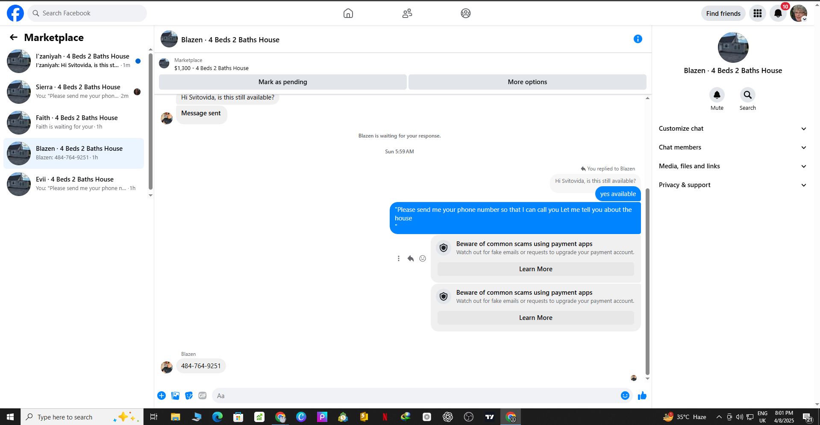This screenshot has height=425, width=820.
Task: Open three-dot message options menu
Action: click(x=399, y=258)
